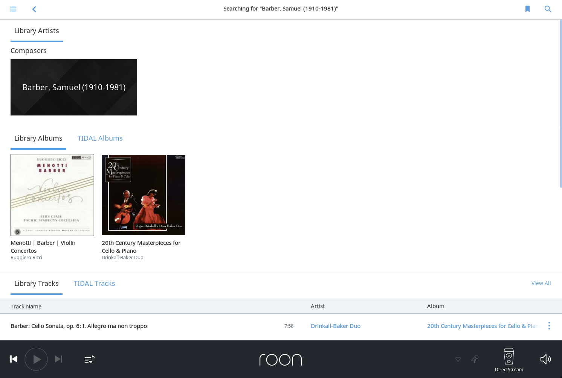Open the search function
Image resolution: width=562 pixels, height=378 pixels.
coord(548,9)
